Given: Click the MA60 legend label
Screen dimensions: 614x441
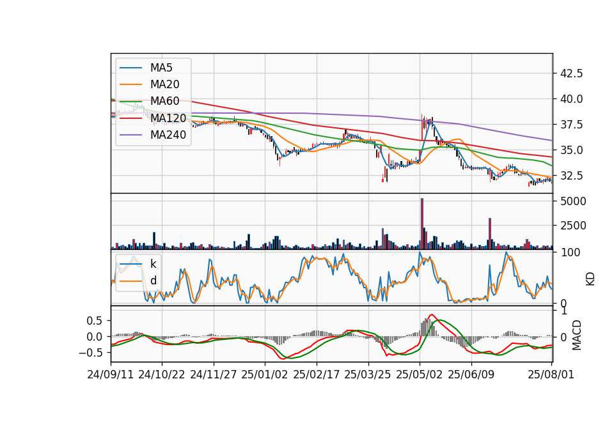Looking at the screenshot, I should (164, 102).
